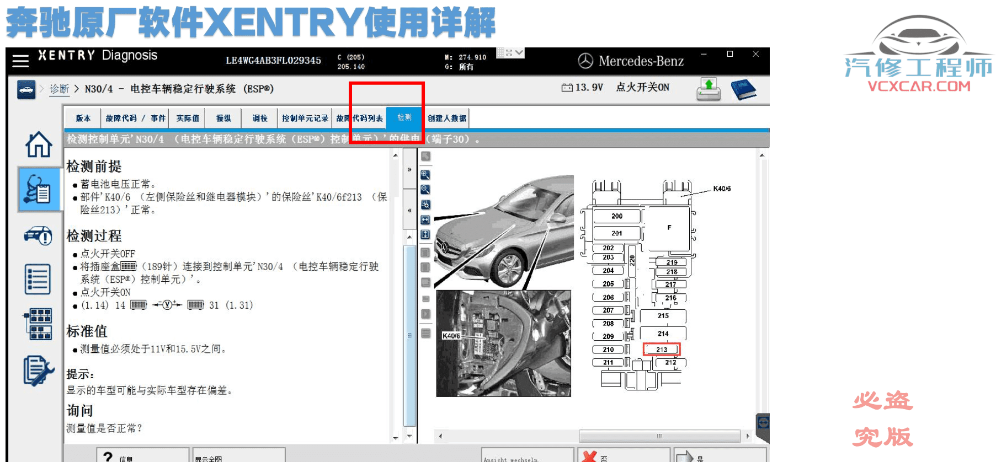Go to the Home sidebar icon
The height and width of the screenshot is (462, 996).
[x=39, y=144]
